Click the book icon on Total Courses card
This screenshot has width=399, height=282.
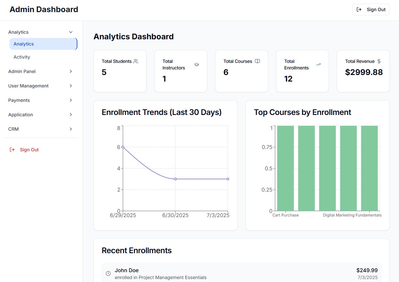click(x=257, y=61)
